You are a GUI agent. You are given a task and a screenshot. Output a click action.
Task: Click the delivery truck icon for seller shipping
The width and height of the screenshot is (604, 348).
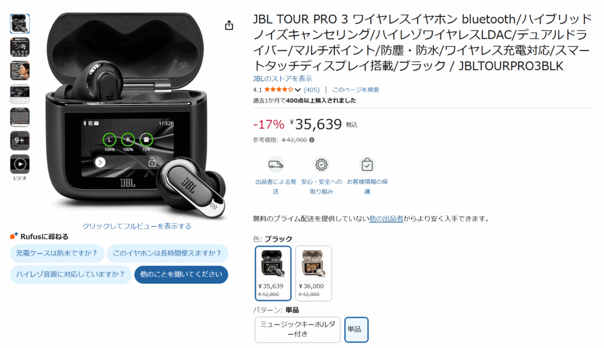pyautogui.click(x=275, y=165)
